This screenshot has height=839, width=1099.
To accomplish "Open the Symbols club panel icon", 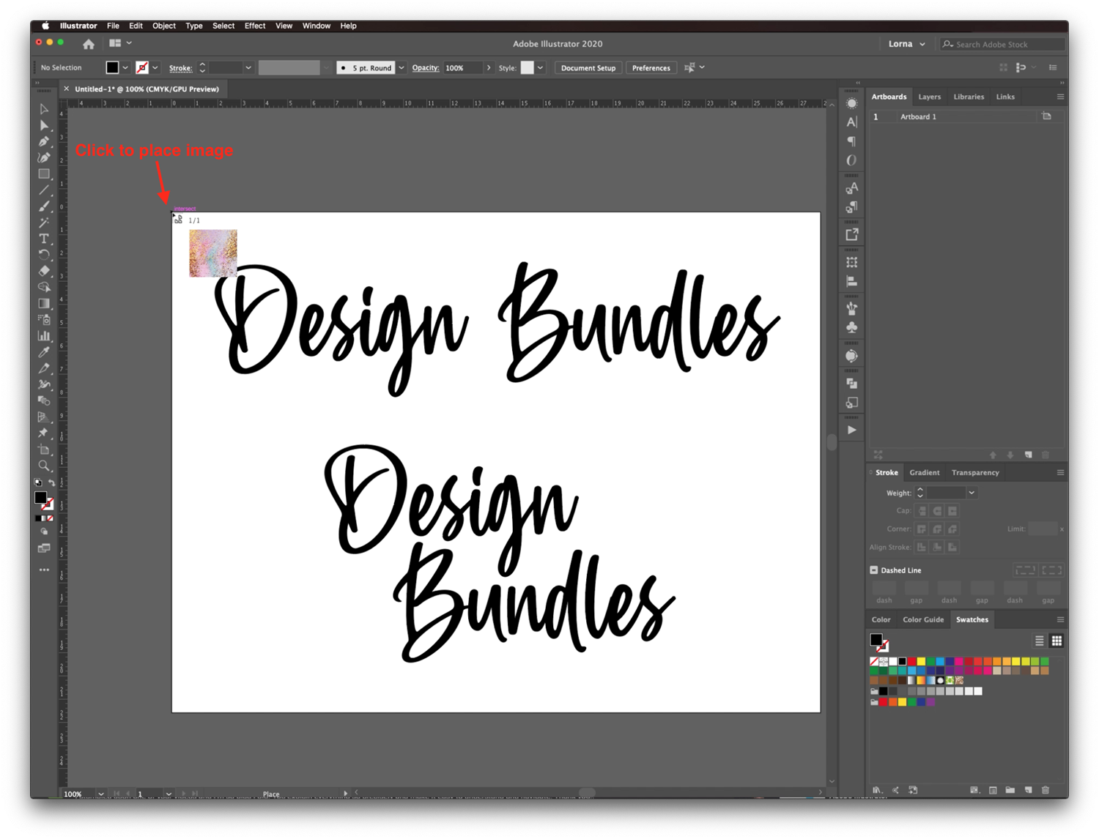I will [x=851, y=328].
